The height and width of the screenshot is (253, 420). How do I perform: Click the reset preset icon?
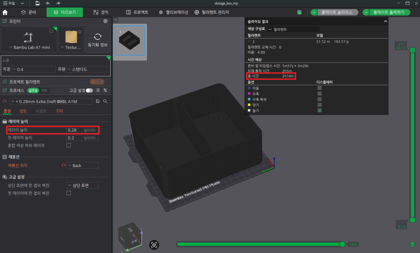point(5,101)
